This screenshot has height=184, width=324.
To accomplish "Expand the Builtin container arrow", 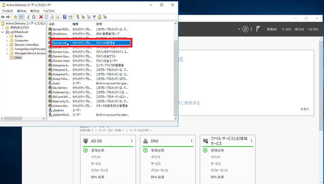I will click(x=7, y=36).
